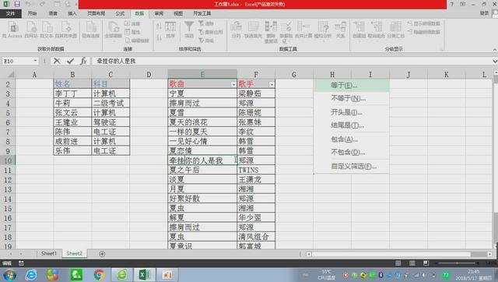Viewport: 498px width, 282px height.
Task: Click the From Web (自网站) icon
Action: [x=31, y=30]
